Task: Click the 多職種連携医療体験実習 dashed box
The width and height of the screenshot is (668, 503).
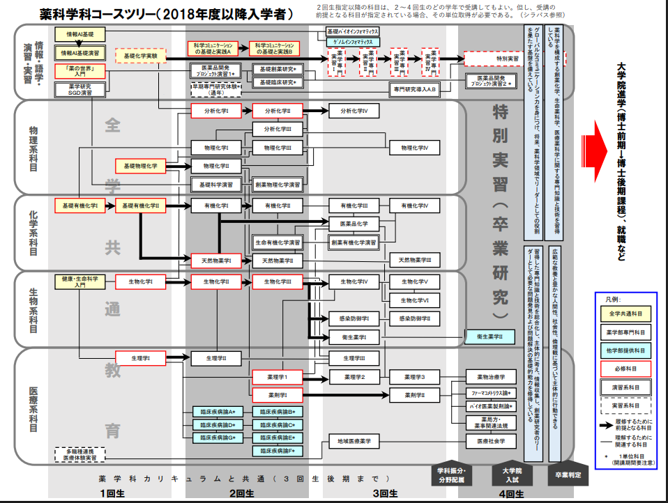Action: pos(80,454)
